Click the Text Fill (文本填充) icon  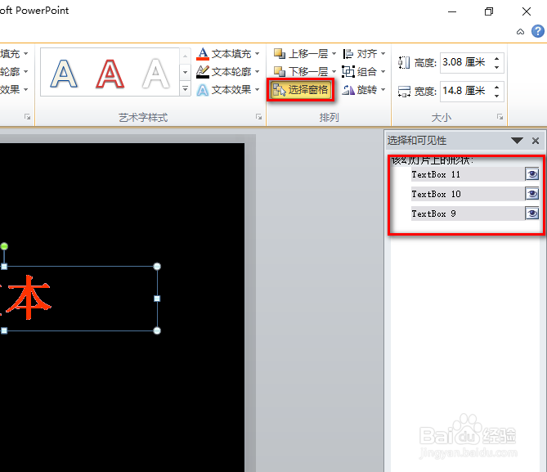click(203, 54)
